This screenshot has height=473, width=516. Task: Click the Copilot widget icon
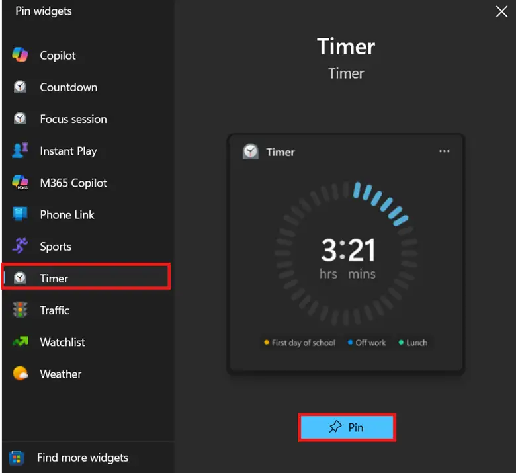[20, 55]
